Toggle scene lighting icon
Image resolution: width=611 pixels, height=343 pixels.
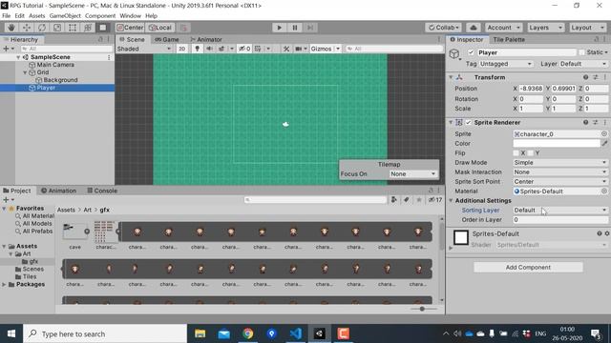198,49
